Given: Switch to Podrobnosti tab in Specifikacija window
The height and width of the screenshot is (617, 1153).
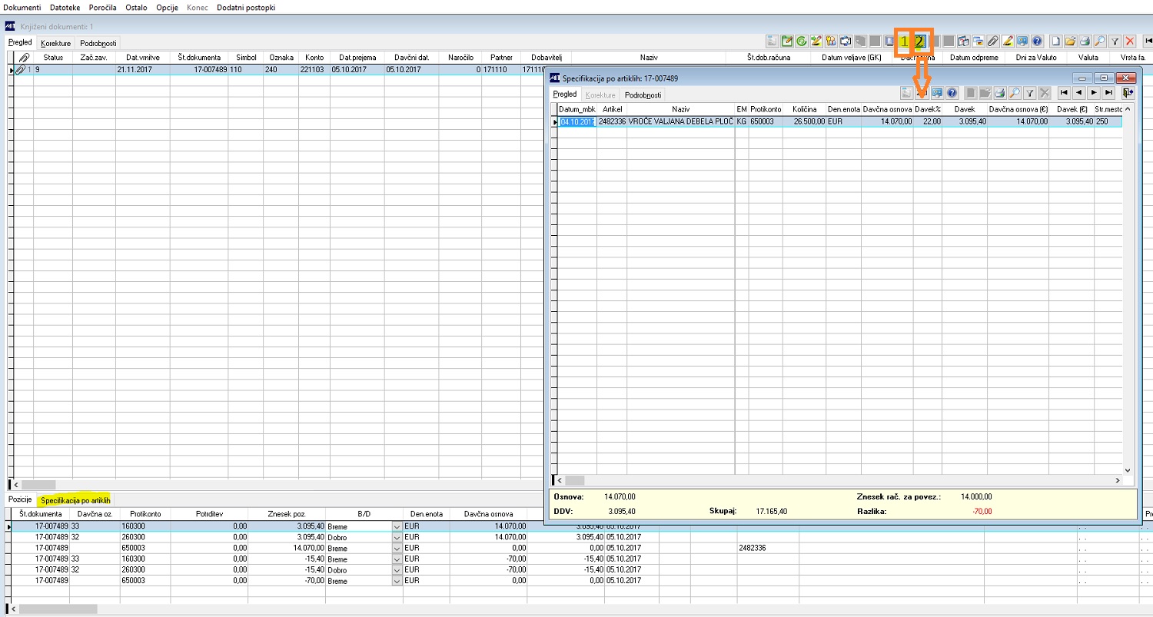Looking at the screenshot, I should pos(643,95).
